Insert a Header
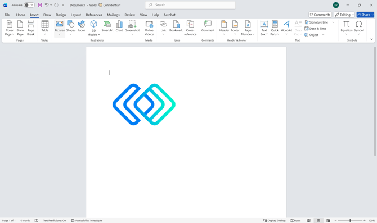 coord(224,28)
